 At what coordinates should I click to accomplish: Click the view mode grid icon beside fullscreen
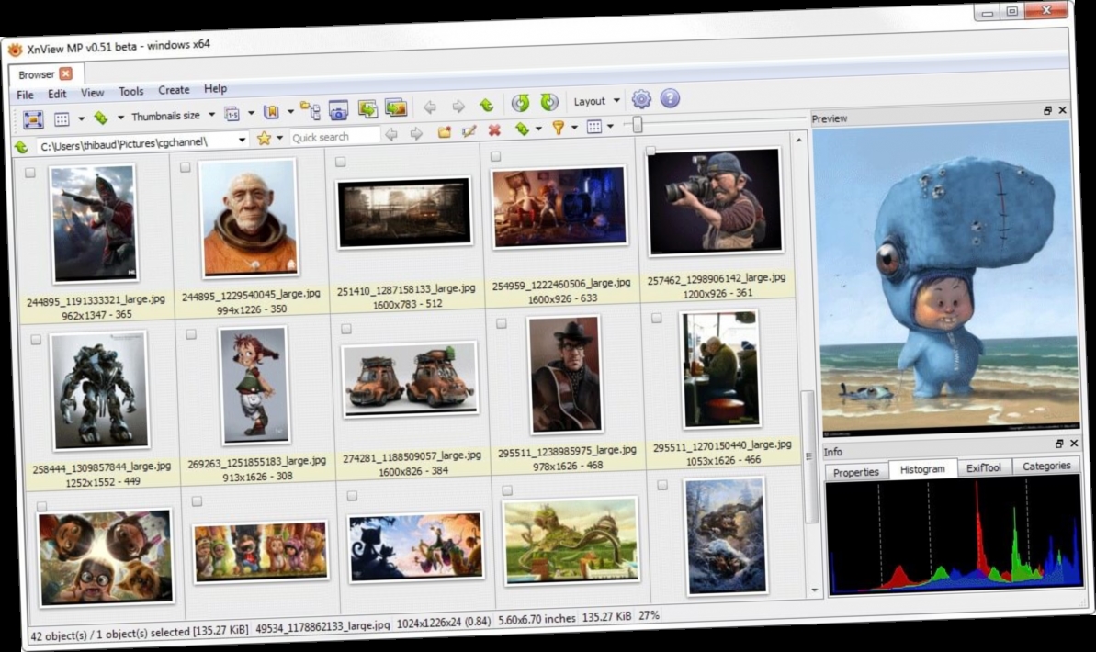[62, 119]
